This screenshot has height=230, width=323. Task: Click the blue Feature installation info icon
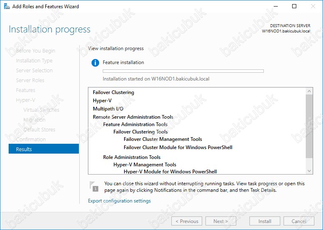pyautogui.click(x=95, y=62)
